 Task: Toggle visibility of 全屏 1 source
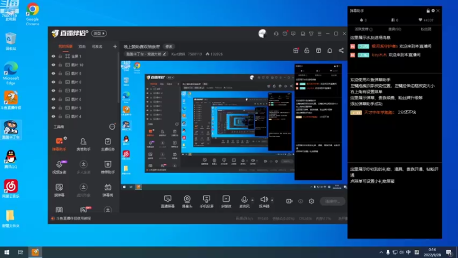[x=53, y=56]
